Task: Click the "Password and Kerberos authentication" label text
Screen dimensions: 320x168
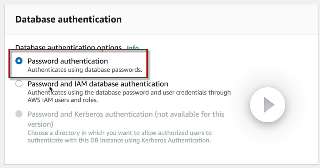Action: coord(90,114)
